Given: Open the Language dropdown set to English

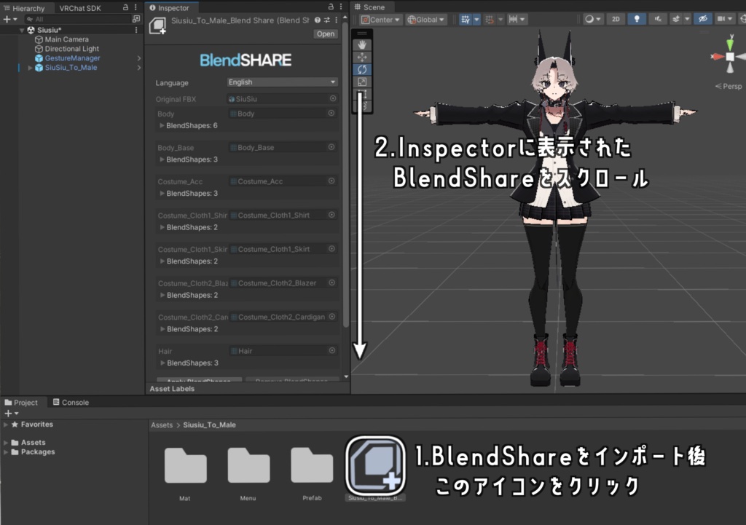Looking at the screenshot, I should click(x=282, y=82).
